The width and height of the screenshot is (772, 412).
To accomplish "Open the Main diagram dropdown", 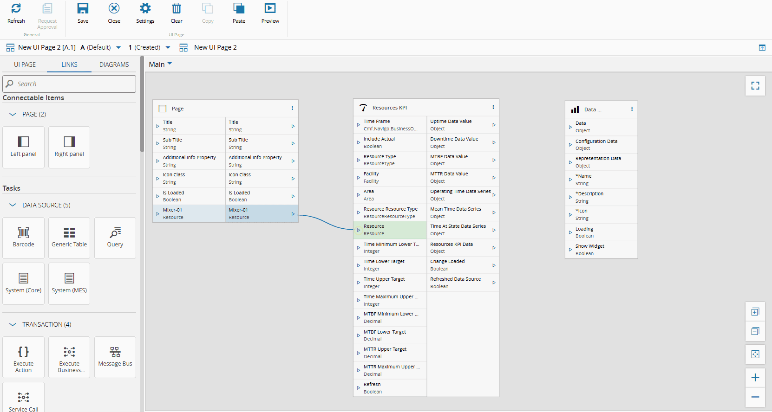I will pyautogui.click(x=160, y=64).
